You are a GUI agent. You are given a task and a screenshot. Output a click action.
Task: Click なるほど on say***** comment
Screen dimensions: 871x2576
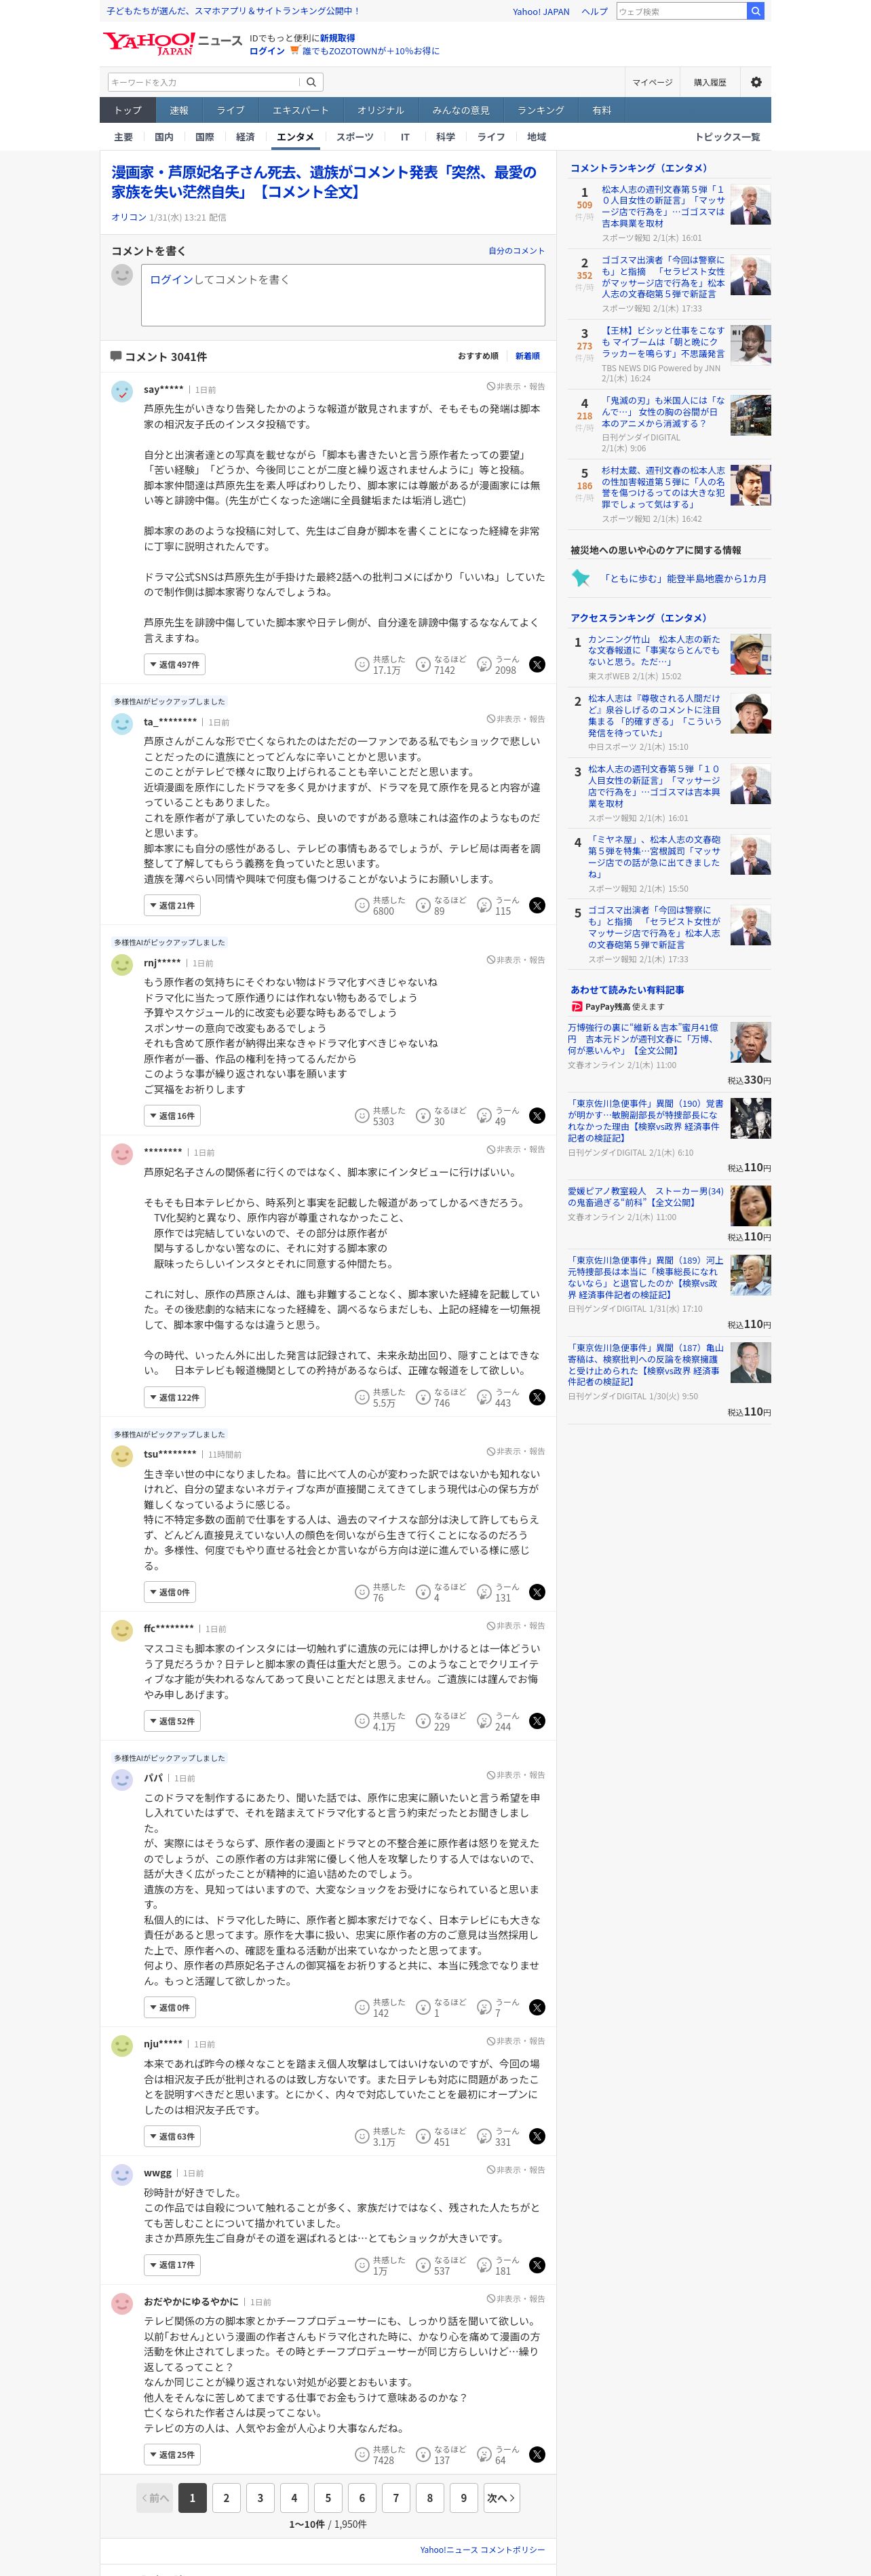coord(441,664)
